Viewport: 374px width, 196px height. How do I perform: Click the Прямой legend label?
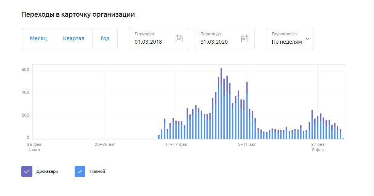click(97, 172)
